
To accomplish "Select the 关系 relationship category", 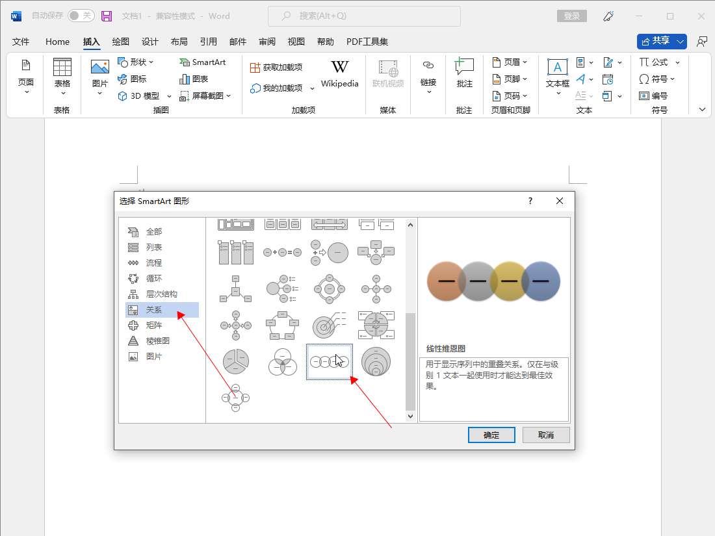I will pos(162,309).
